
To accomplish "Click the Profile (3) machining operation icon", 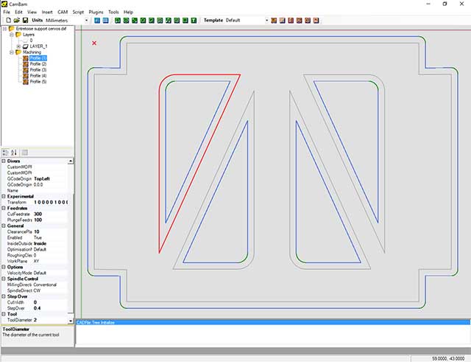I will click(26, 70).
